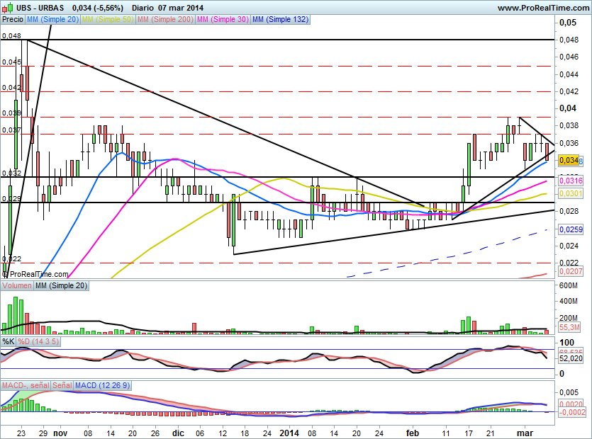Click the date 07 mar 2014
The width and height of the screenshot is (592, 439).
click(181, 8)
